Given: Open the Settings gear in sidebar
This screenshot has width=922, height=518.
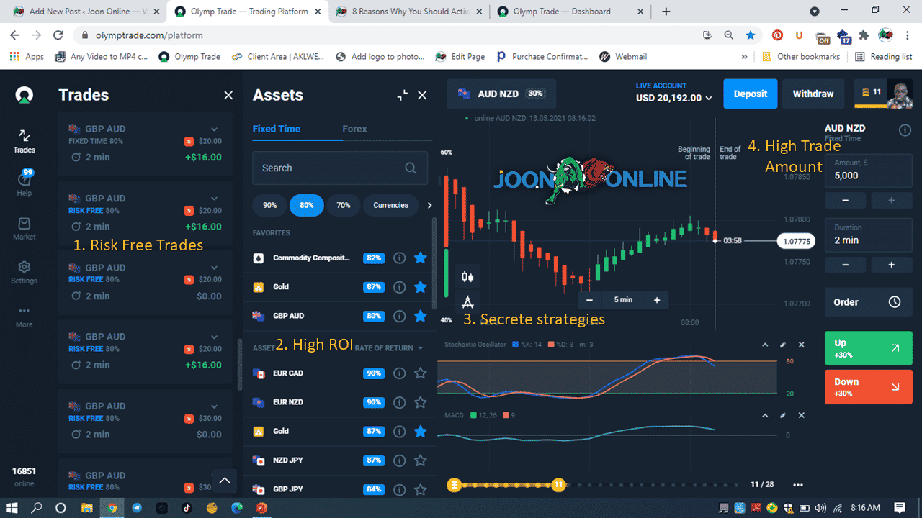Looking at the screenshot, I should (24, 272).
